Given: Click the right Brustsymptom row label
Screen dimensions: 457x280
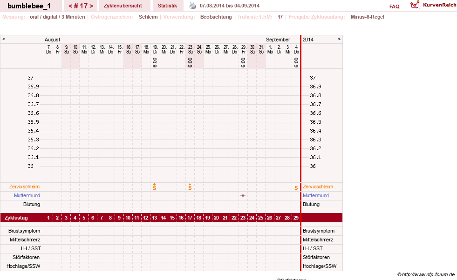Looking at the screenshot, I should pos(319,231).
